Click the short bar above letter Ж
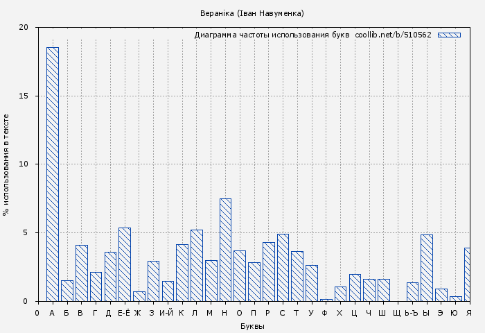Screen dimensions: 485x333 [139, 296]
